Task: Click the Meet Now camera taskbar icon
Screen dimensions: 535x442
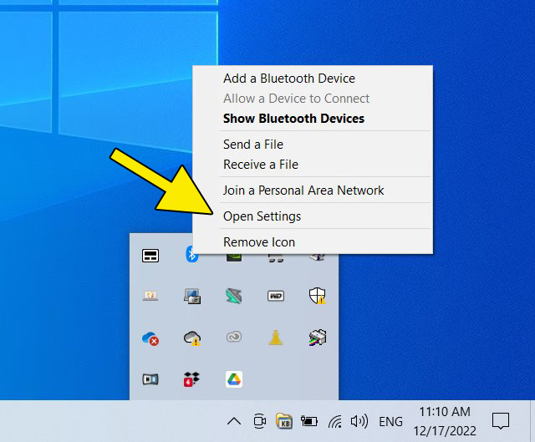Action: 260,422
